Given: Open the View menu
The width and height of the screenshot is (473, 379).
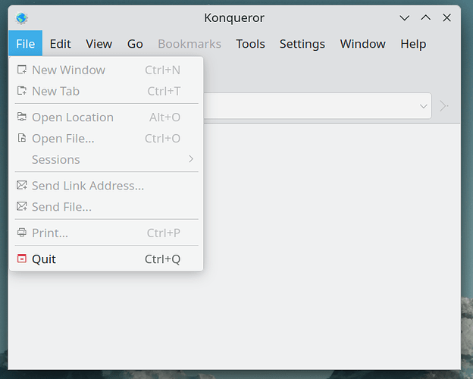Looking at the screenshot, I should coord(99,44).
